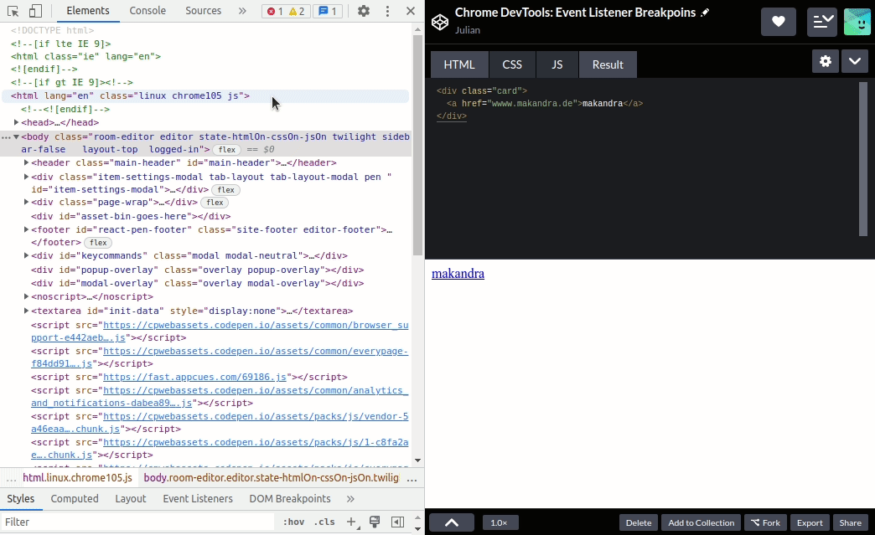
Task: Activate the inspect element picker tool
Action: 13,12
